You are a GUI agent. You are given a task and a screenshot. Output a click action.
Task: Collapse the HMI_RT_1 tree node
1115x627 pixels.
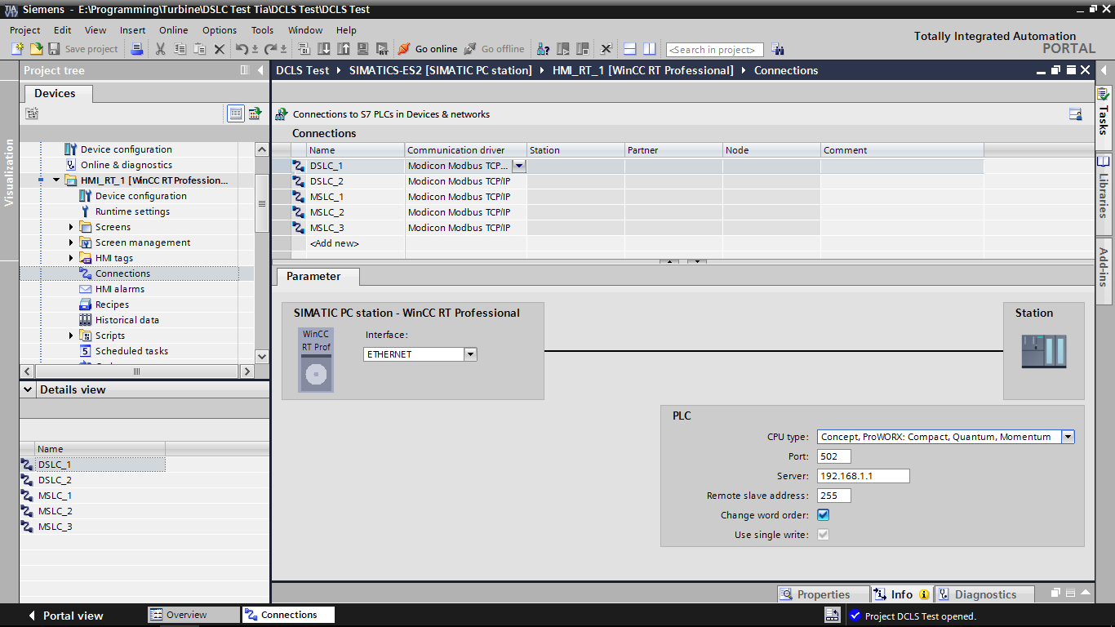point(56,180)
